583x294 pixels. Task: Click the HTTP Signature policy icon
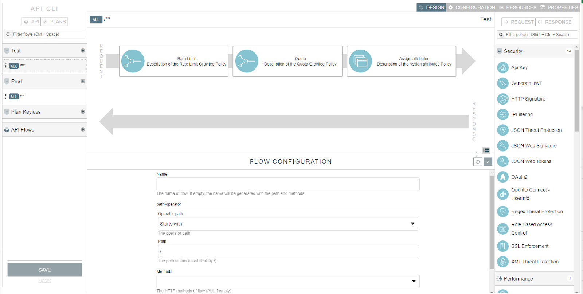(x=503, y=99)
